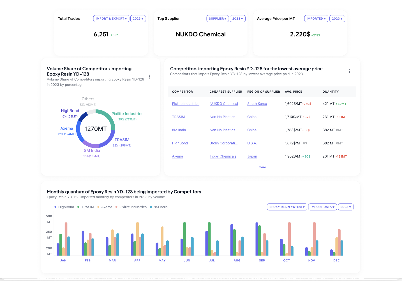Open the Pixilite Industries competitor link
Image resolution: width=402 pixels, height=281 pixels.
click(186, 104)
